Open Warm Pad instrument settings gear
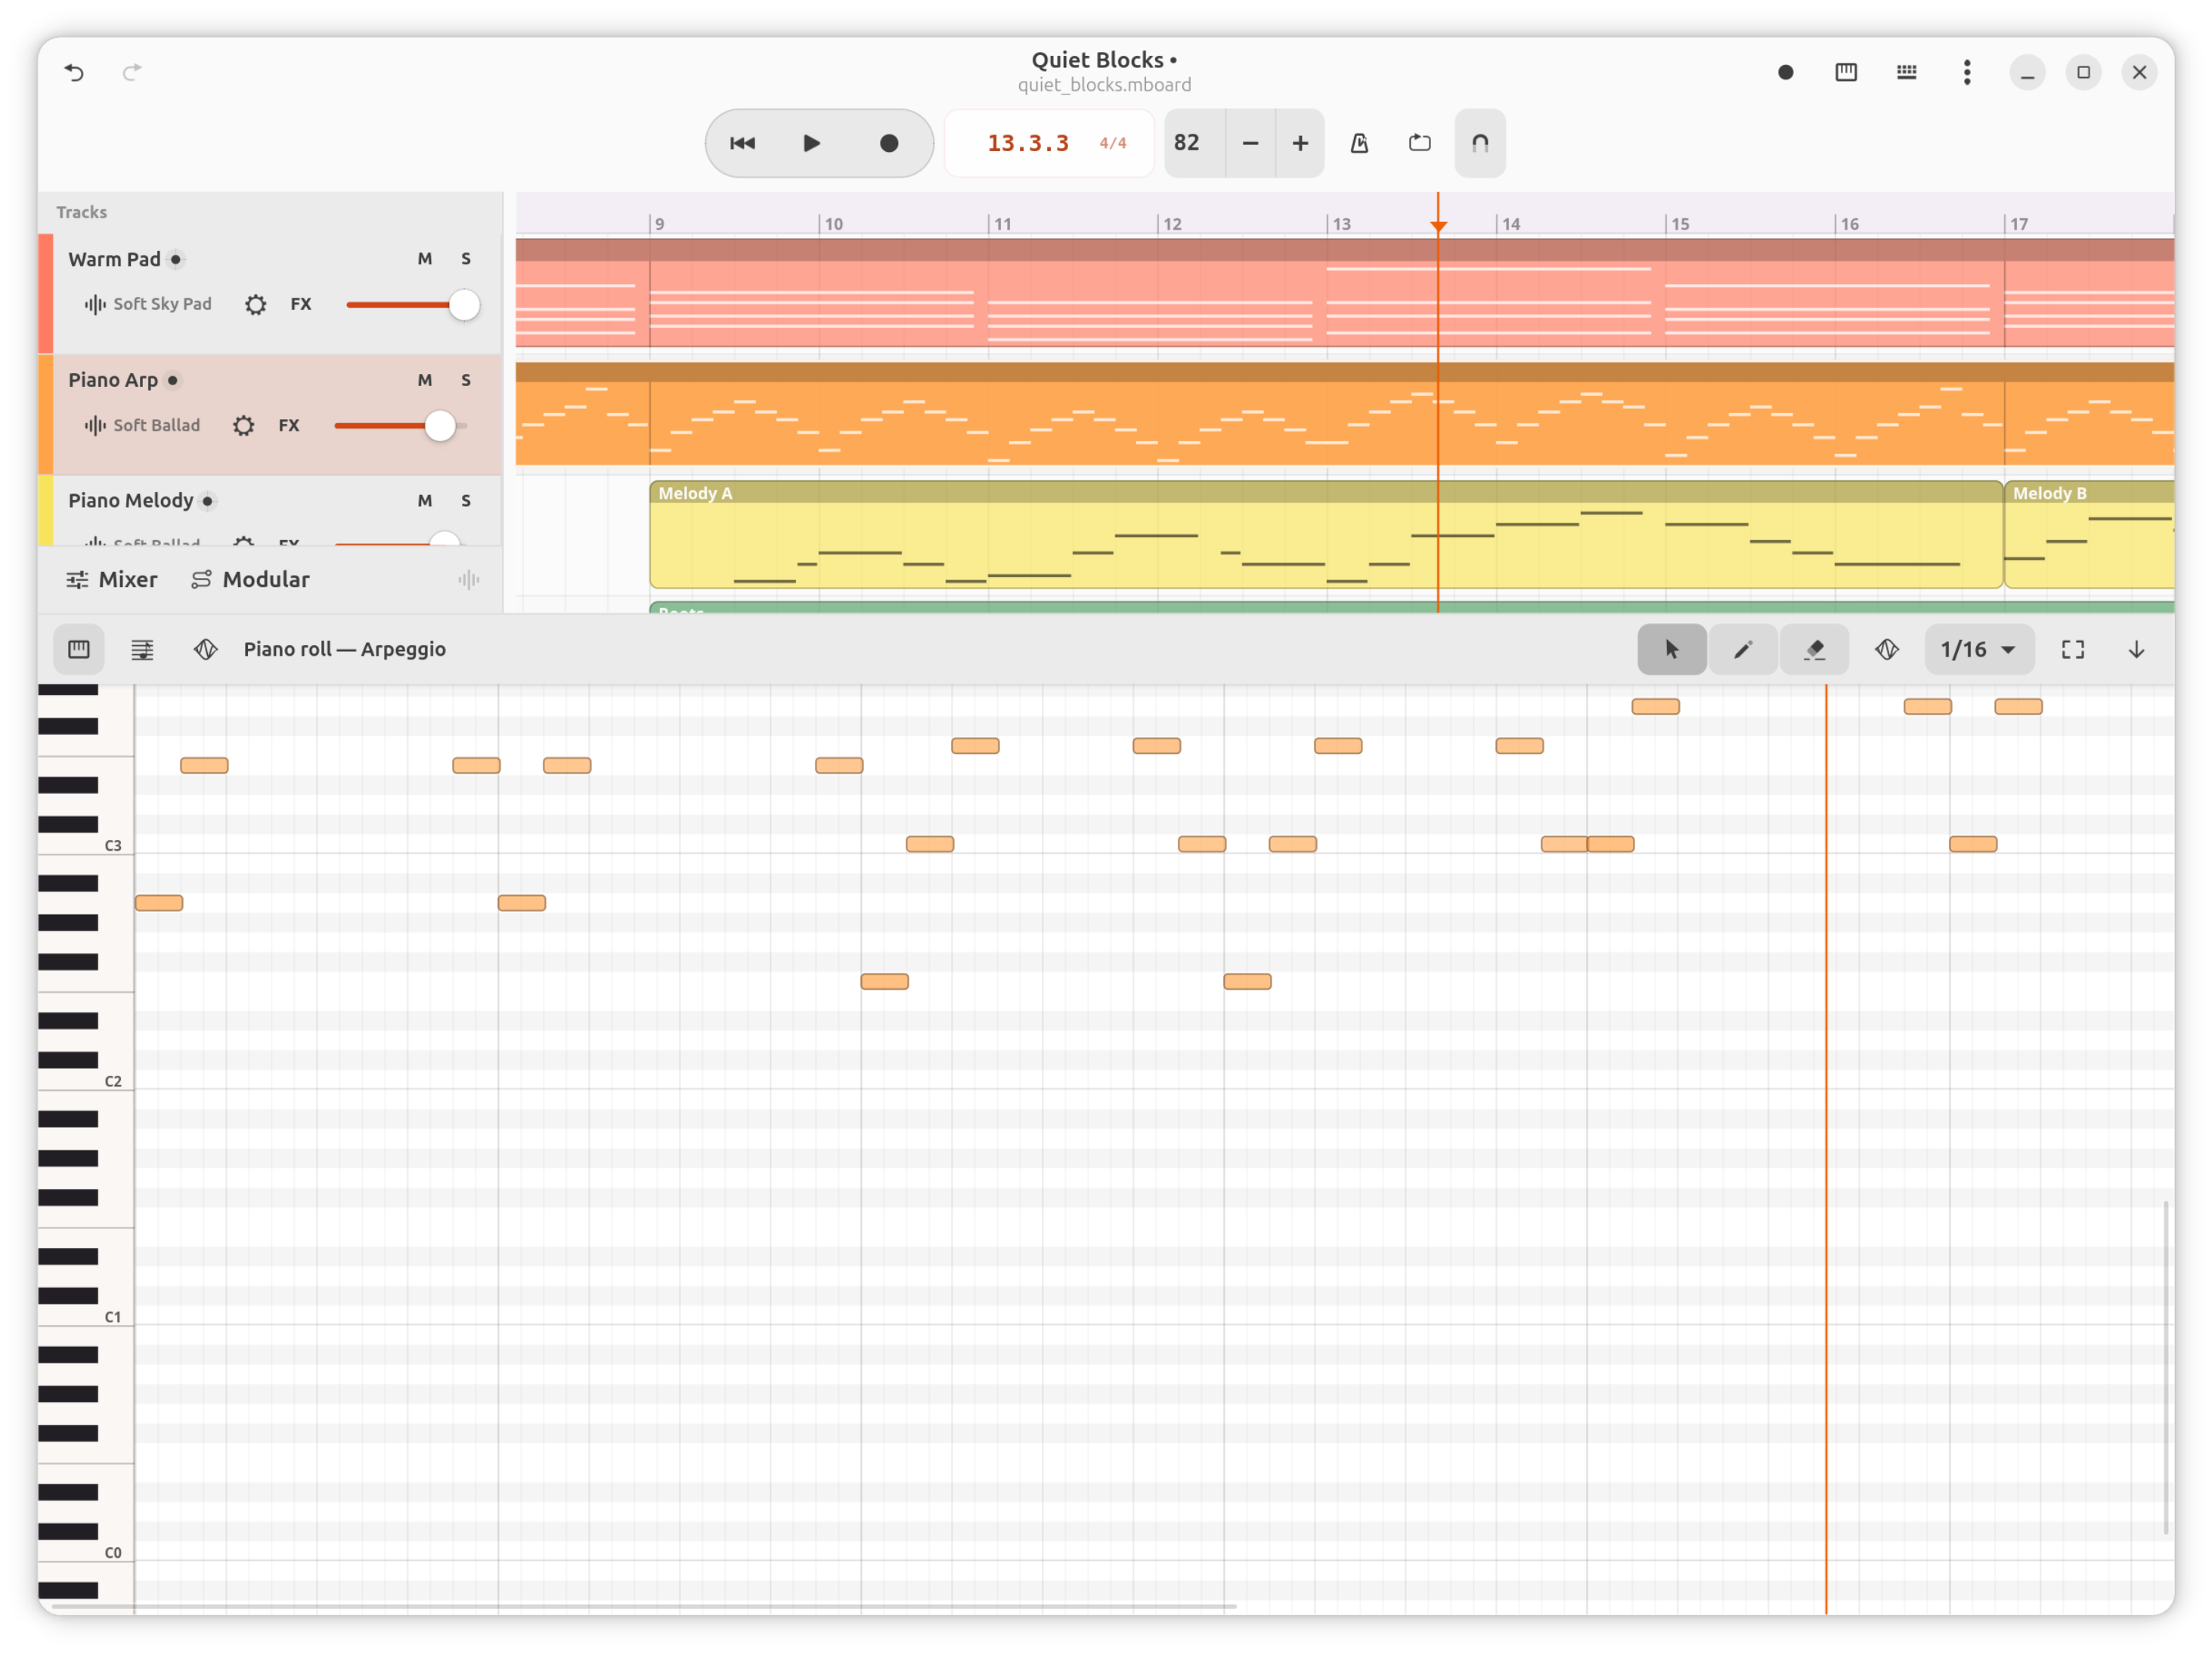The width and height of the screenshot is (2212, 1653). pos(256,304)
